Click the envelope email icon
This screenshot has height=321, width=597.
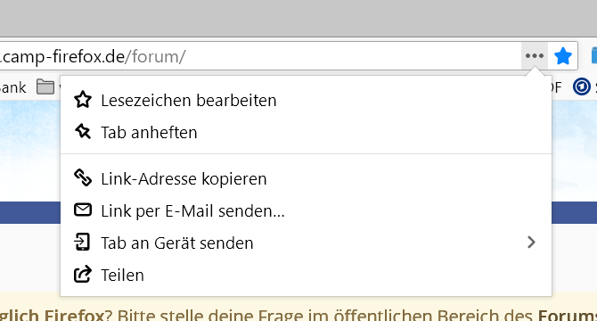coord(83,210)
